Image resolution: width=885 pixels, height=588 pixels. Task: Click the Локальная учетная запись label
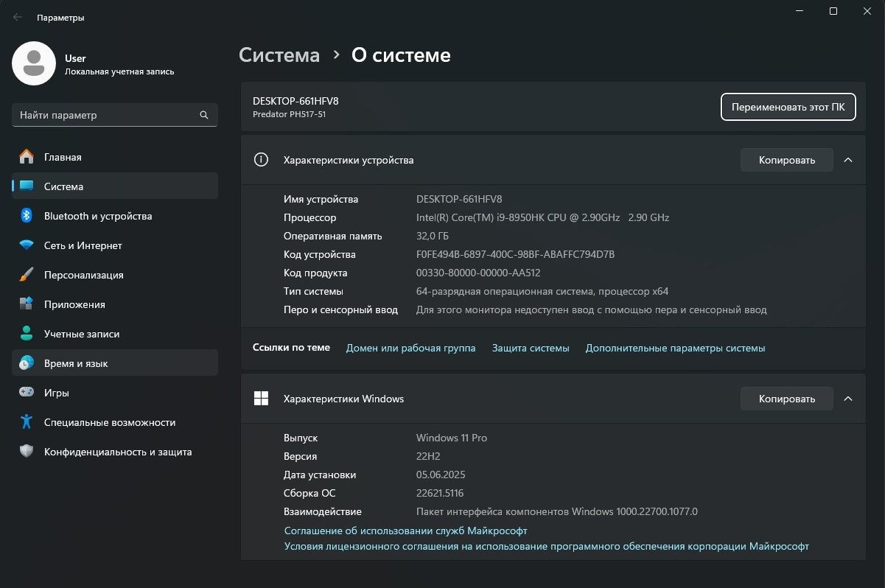click(119, 71)
